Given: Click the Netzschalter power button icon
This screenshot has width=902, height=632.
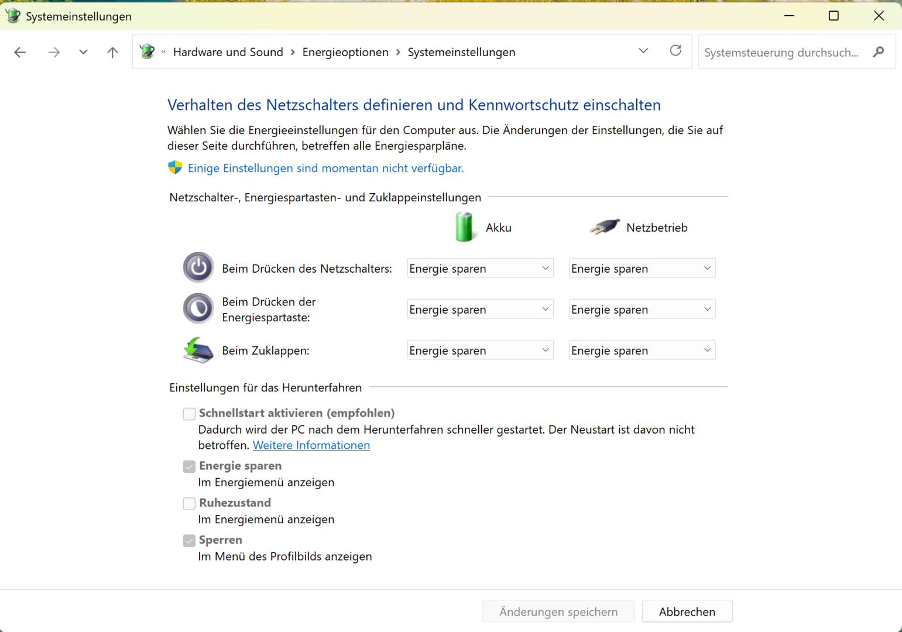Looking at the screenshot, I should click(198, 267).
